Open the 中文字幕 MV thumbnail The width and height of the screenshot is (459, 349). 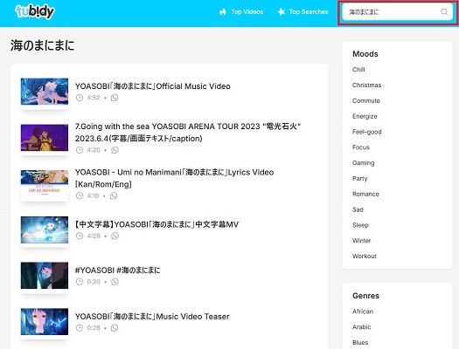45,229
